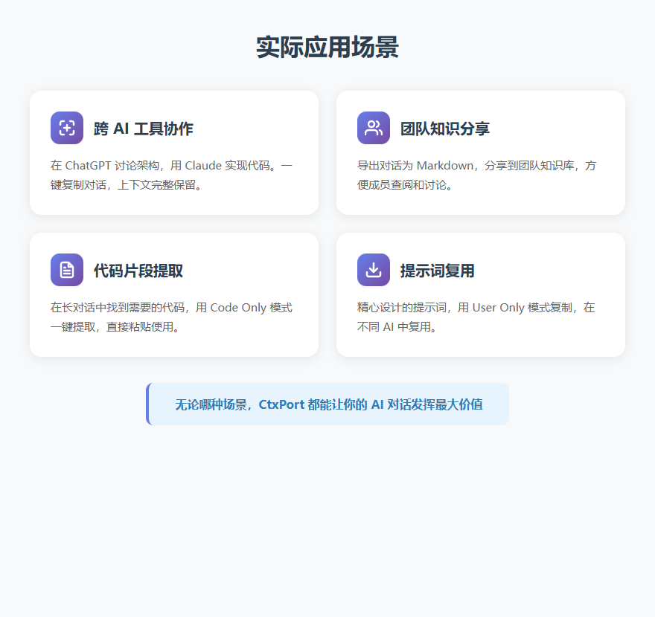Image resolution: width=655 pixels, height=617 pixels.
Task: Click the word ChatGPT in the first card
Action: click(89, 165)
